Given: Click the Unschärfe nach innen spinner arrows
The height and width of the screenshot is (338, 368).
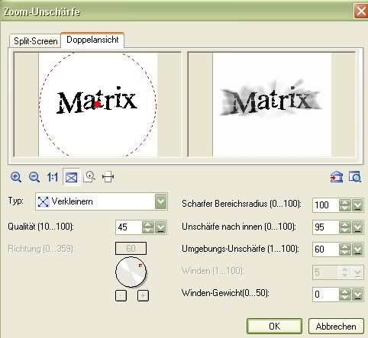Looking at the screenshot, I should [345, 227].
